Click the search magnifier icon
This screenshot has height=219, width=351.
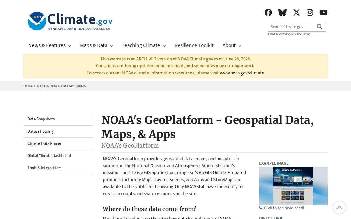coord(319,27)
